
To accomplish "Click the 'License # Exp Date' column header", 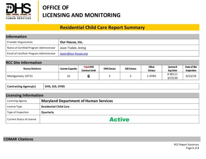I will (x=172, y=69).
